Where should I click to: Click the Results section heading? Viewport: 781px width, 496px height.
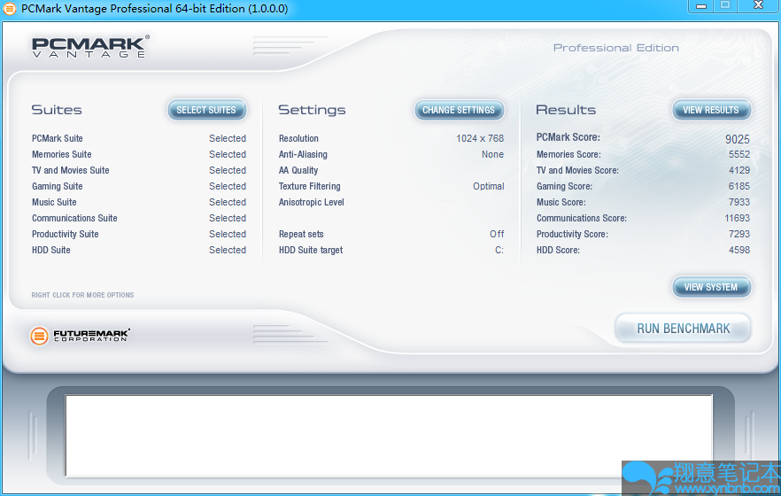click(566, 110)
